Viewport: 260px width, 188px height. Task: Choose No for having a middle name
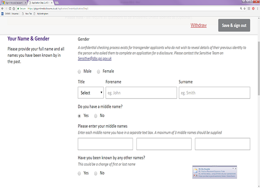coord(96,115)
